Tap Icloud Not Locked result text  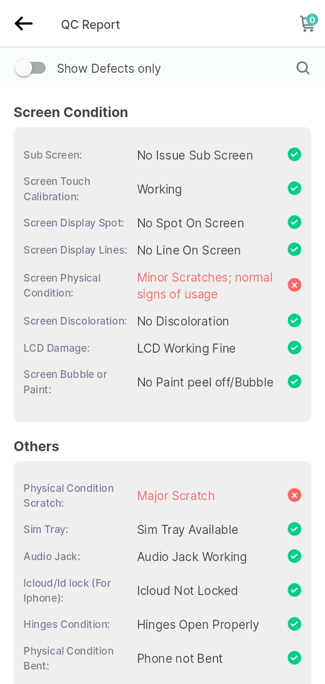(187, 590)
